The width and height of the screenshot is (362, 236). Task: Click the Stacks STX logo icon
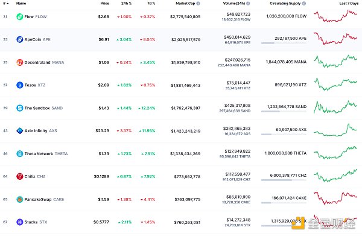20,222
